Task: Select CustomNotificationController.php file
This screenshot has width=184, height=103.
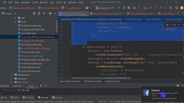Action: pos(38,37)
